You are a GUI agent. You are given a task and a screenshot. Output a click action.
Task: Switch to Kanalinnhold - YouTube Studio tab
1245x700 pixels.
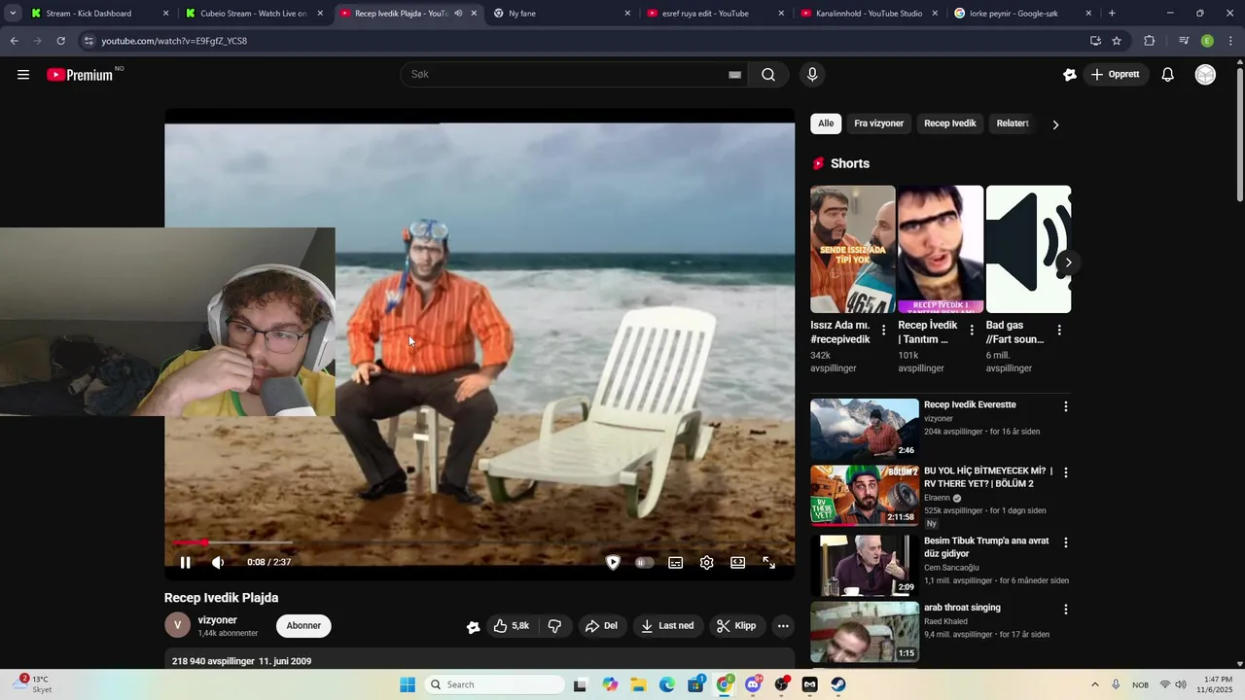(869, 14)
